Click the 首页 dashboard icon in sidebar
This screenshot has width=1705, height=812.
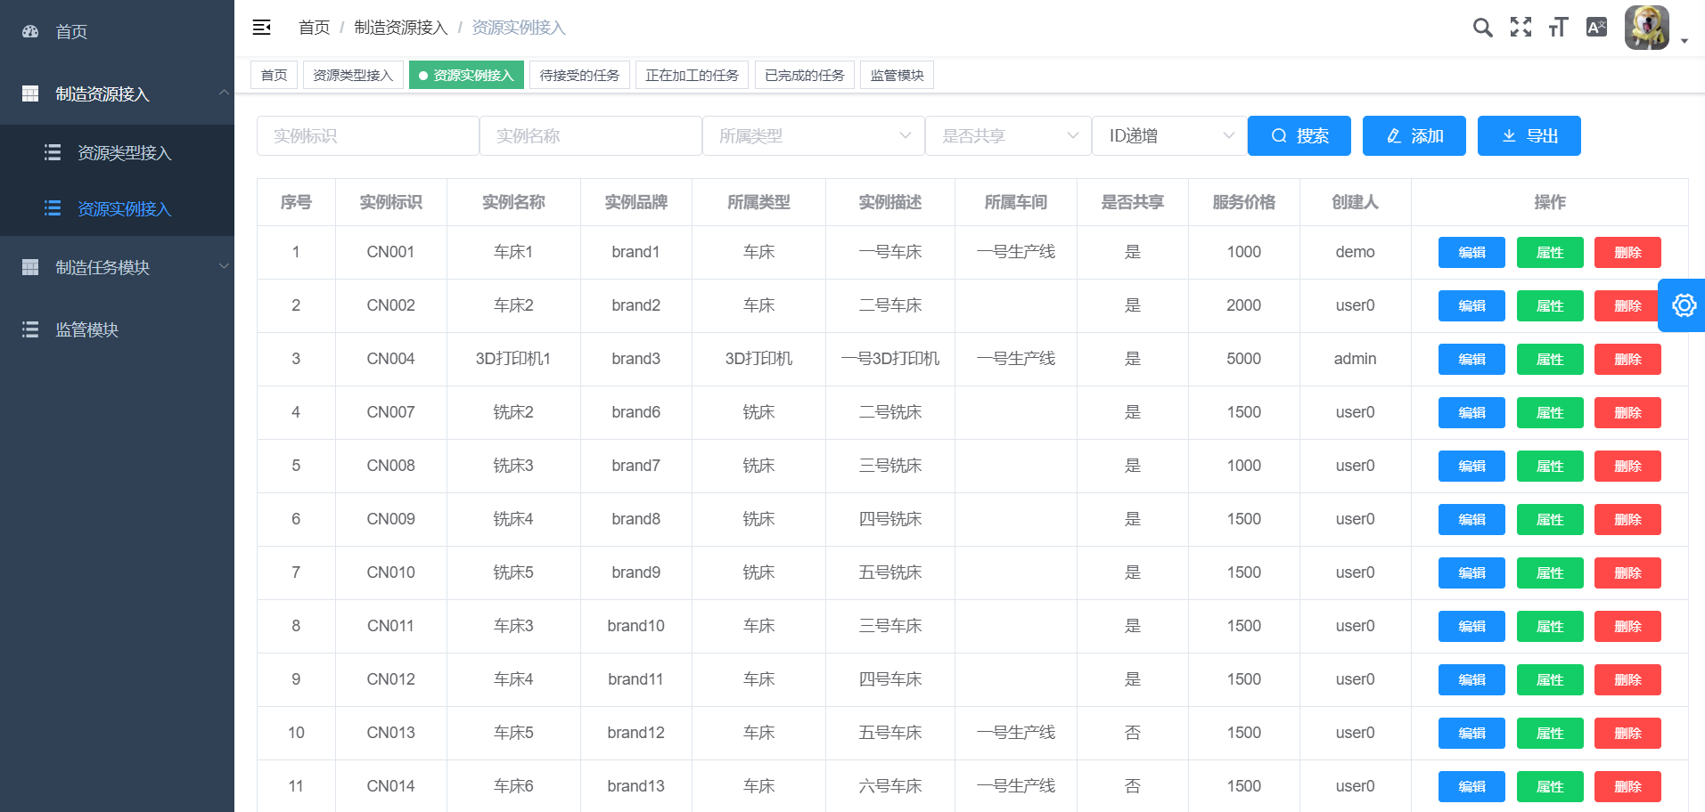click(30, 32)
